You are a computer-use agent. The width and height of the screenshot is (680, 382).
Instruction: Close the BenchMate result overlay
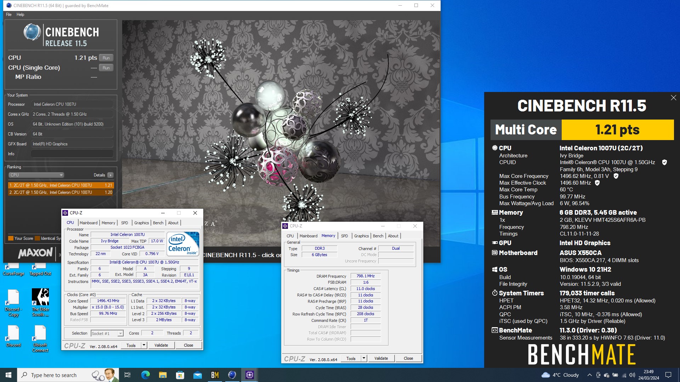tap(673, 98)
